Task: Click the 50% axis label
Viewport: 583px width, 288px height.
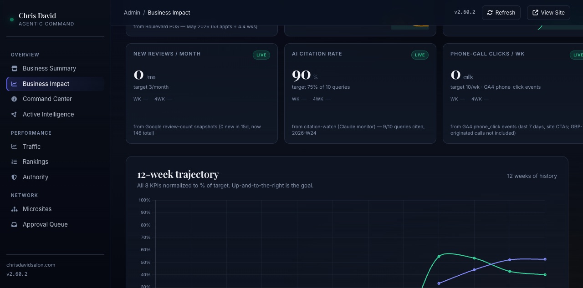Action: (x=146, y=263)
